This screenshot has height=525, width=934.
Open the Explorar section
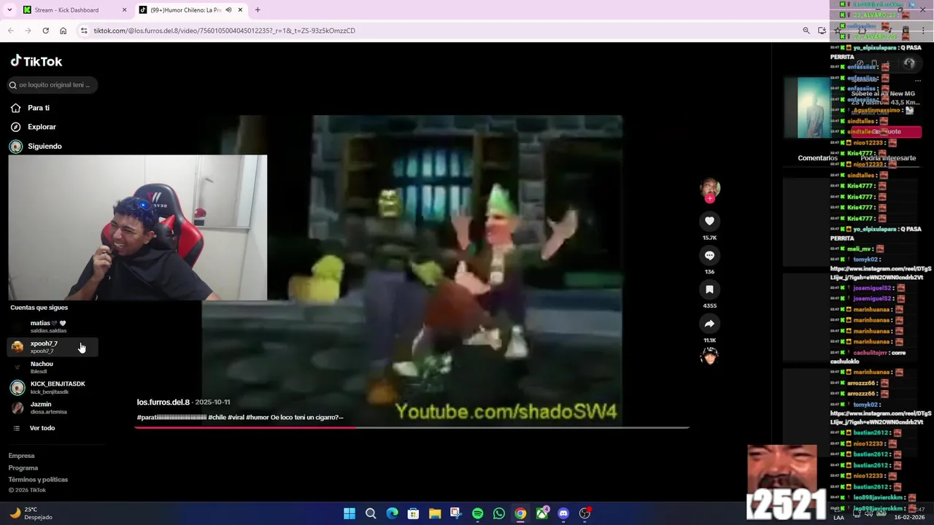(42, 127)
